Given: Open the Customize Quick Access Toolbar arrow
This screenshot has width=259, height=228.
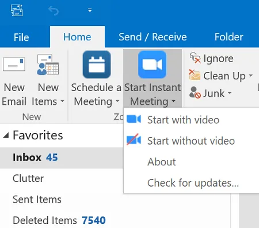Looking at the screenshot, I should point(90,10).
